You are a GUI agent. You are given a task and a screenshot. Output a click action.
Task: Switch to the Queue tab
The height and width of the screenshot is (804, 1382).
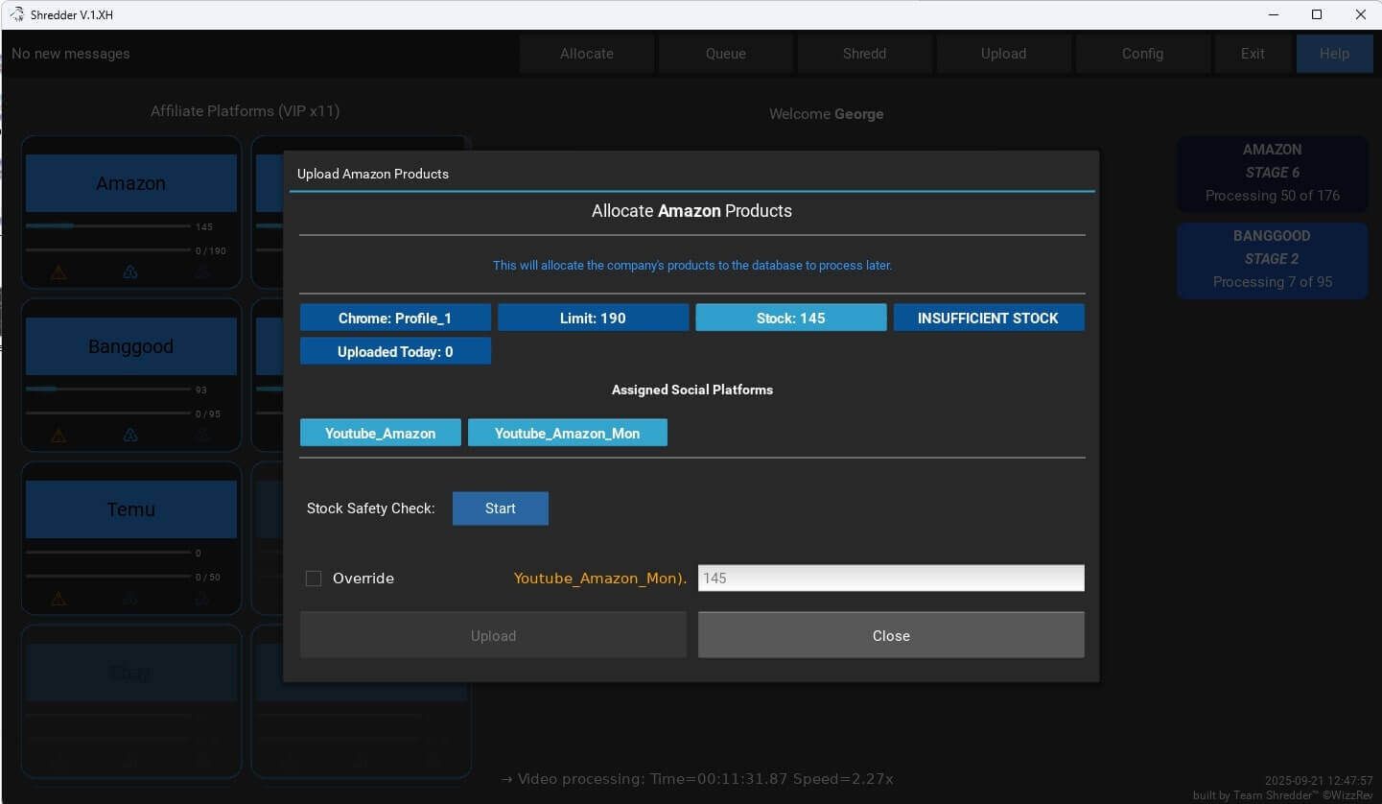point(725,54)
